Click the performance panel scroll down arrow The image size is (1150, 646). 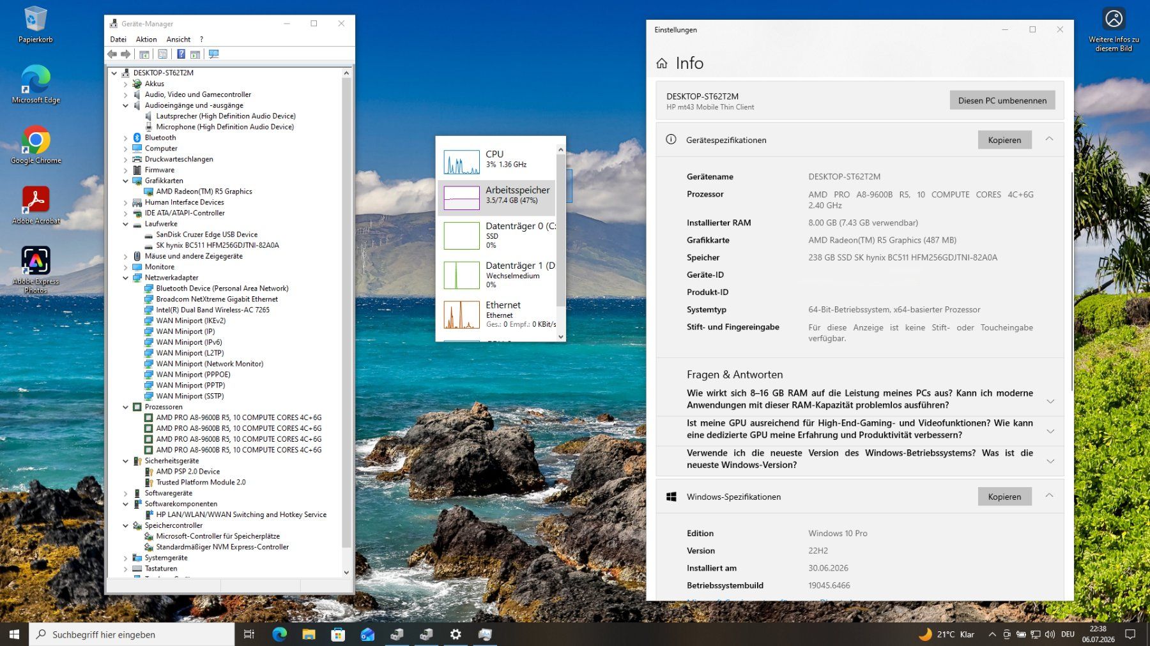(561, 336)
